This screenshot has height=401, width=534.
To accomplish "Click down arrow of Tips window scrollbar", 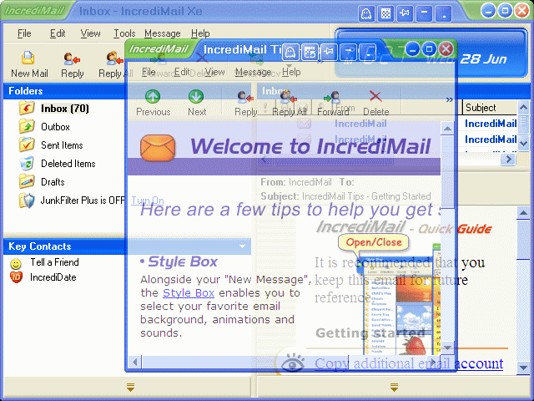I will [447, 348].
